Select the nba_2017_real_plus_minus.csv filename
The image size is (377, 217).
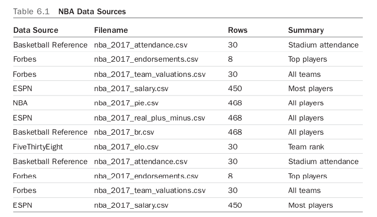(150, 118)
